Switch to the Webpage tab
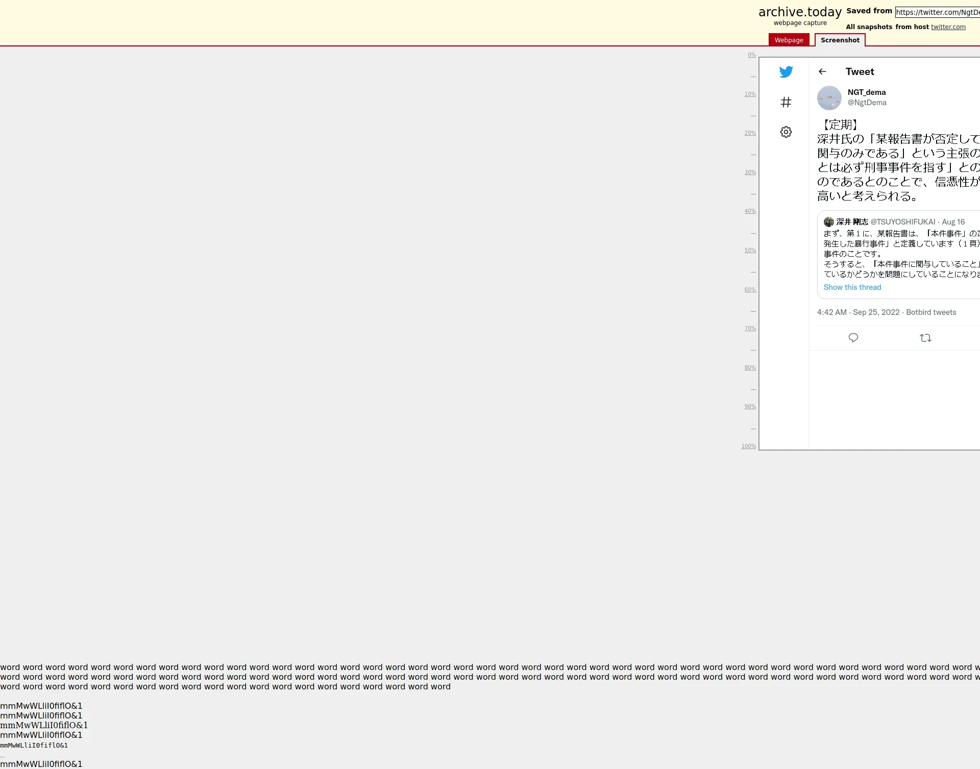This screenshot has width=980, height=769. coord(789,40)
